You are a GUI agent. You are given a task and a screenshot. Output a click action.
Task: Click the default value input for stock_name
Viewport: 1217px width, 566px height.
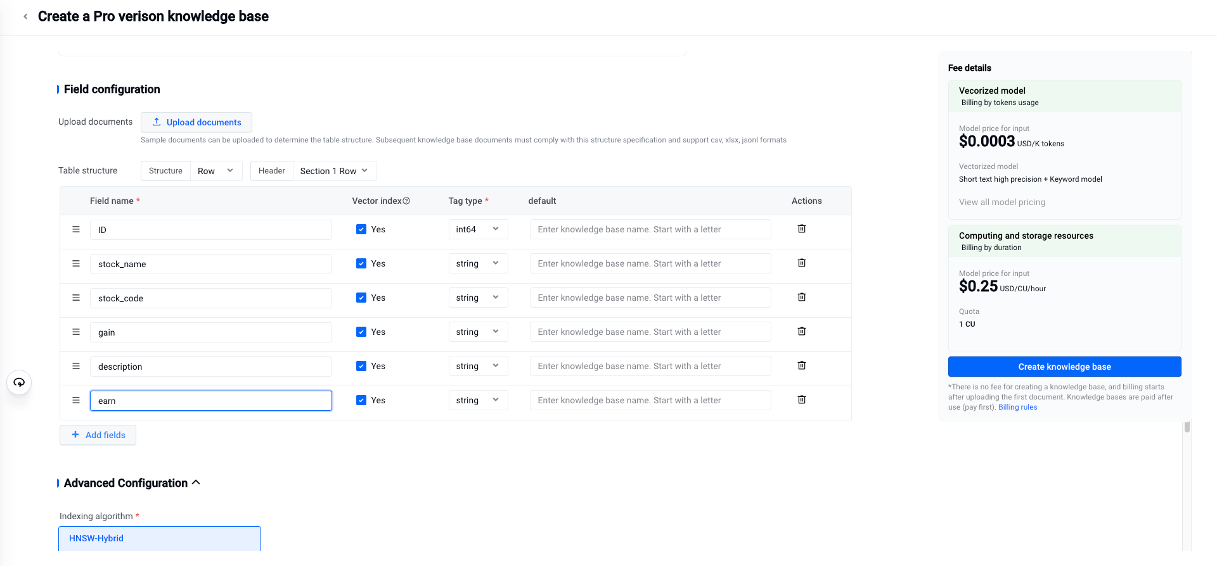coord(650,263)
